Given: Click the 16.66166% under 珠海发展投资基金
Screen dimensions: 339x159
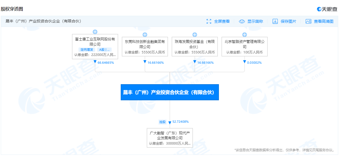Looking at the screenshot, I should coord(206,63).
